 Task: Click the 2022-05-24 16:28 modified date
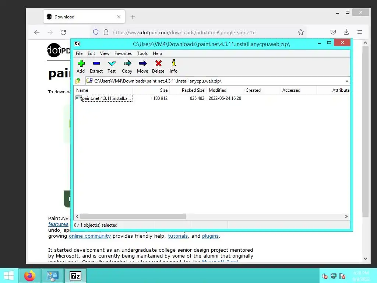pos(225,98)
